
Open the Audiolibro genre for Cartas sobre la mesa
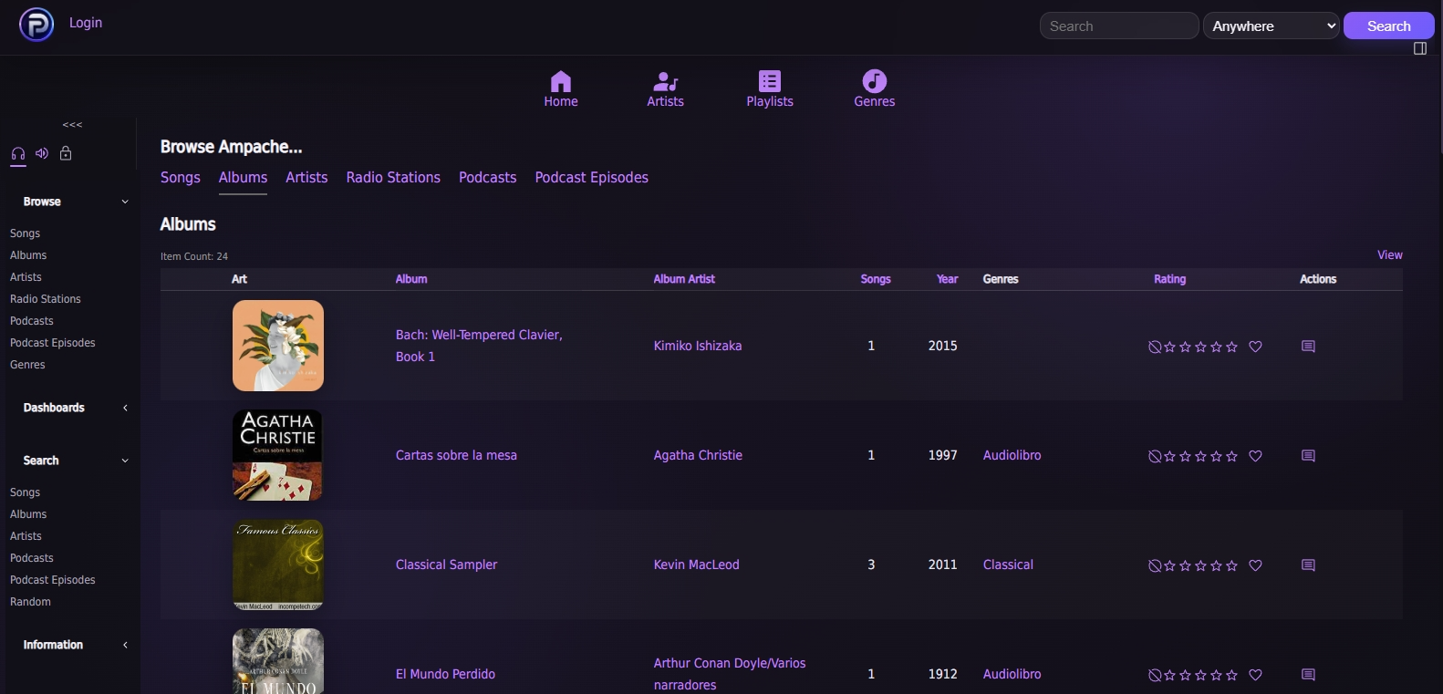click(1012, 455)
